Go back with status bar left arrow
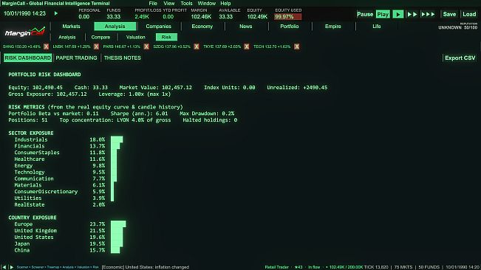481x270 pixels. pyautogui.click(x=4, y=267)
